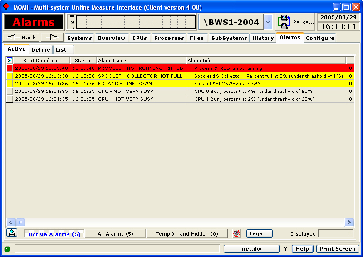The height and width of the screenshot is (257, 363).
Task: Open the \BWS1-2004 system dropdown
Action: pyautogui.click(x=268, y=22)
